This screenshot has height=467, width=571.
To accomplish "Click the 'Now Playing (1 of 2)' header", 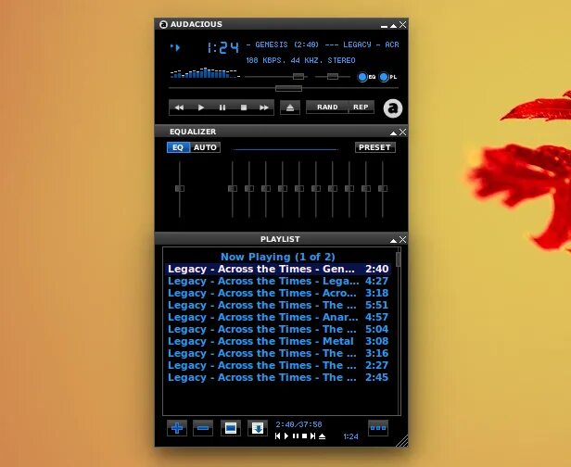I will point(278,257).
